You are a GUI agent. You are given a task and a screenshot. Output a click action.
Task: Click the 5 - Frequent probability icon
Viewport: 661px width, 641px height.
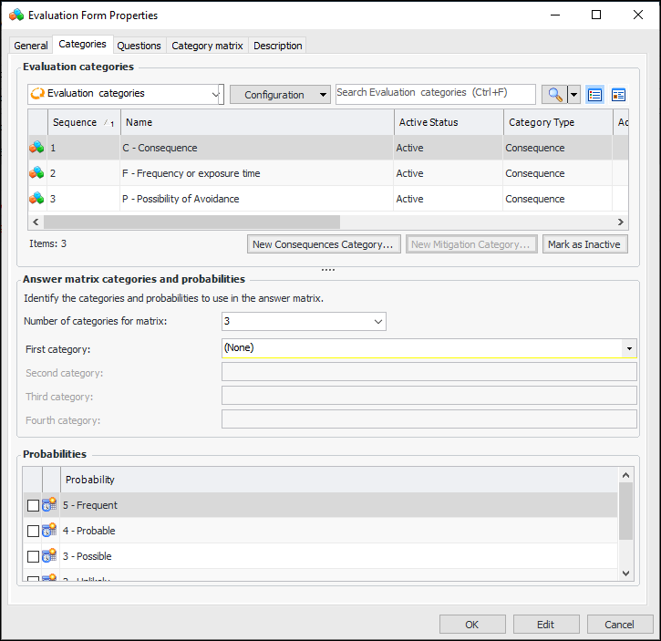point(50,505)
